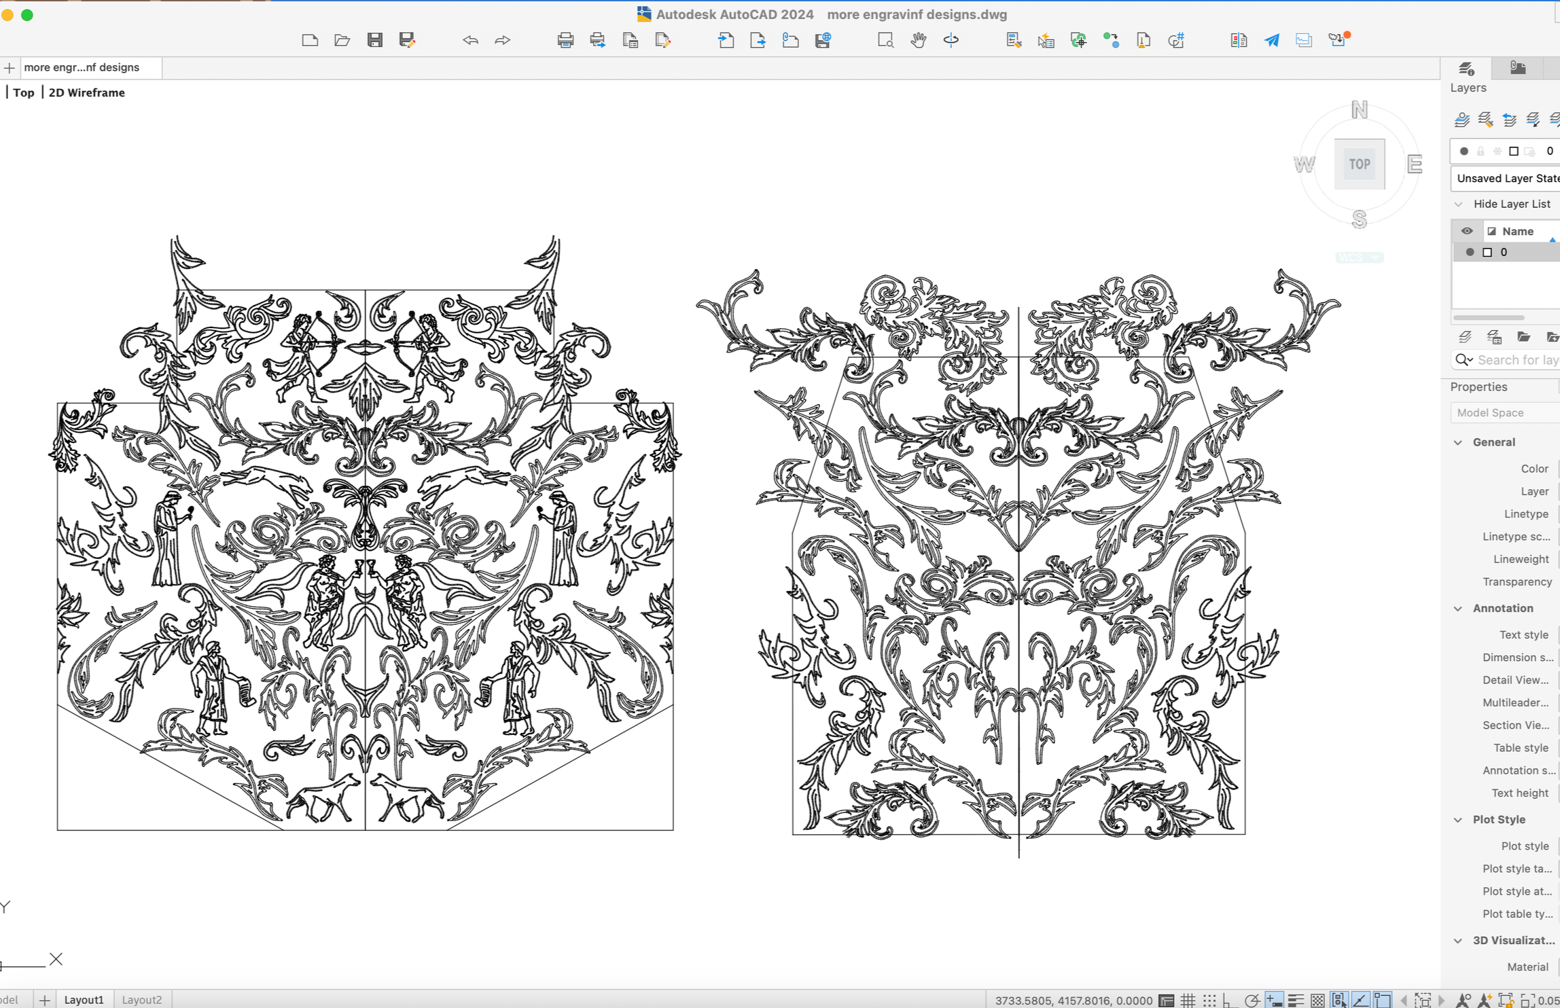Click the Redo arrow
This screenshot has height=1008, width=1560.
pos(503,40)
